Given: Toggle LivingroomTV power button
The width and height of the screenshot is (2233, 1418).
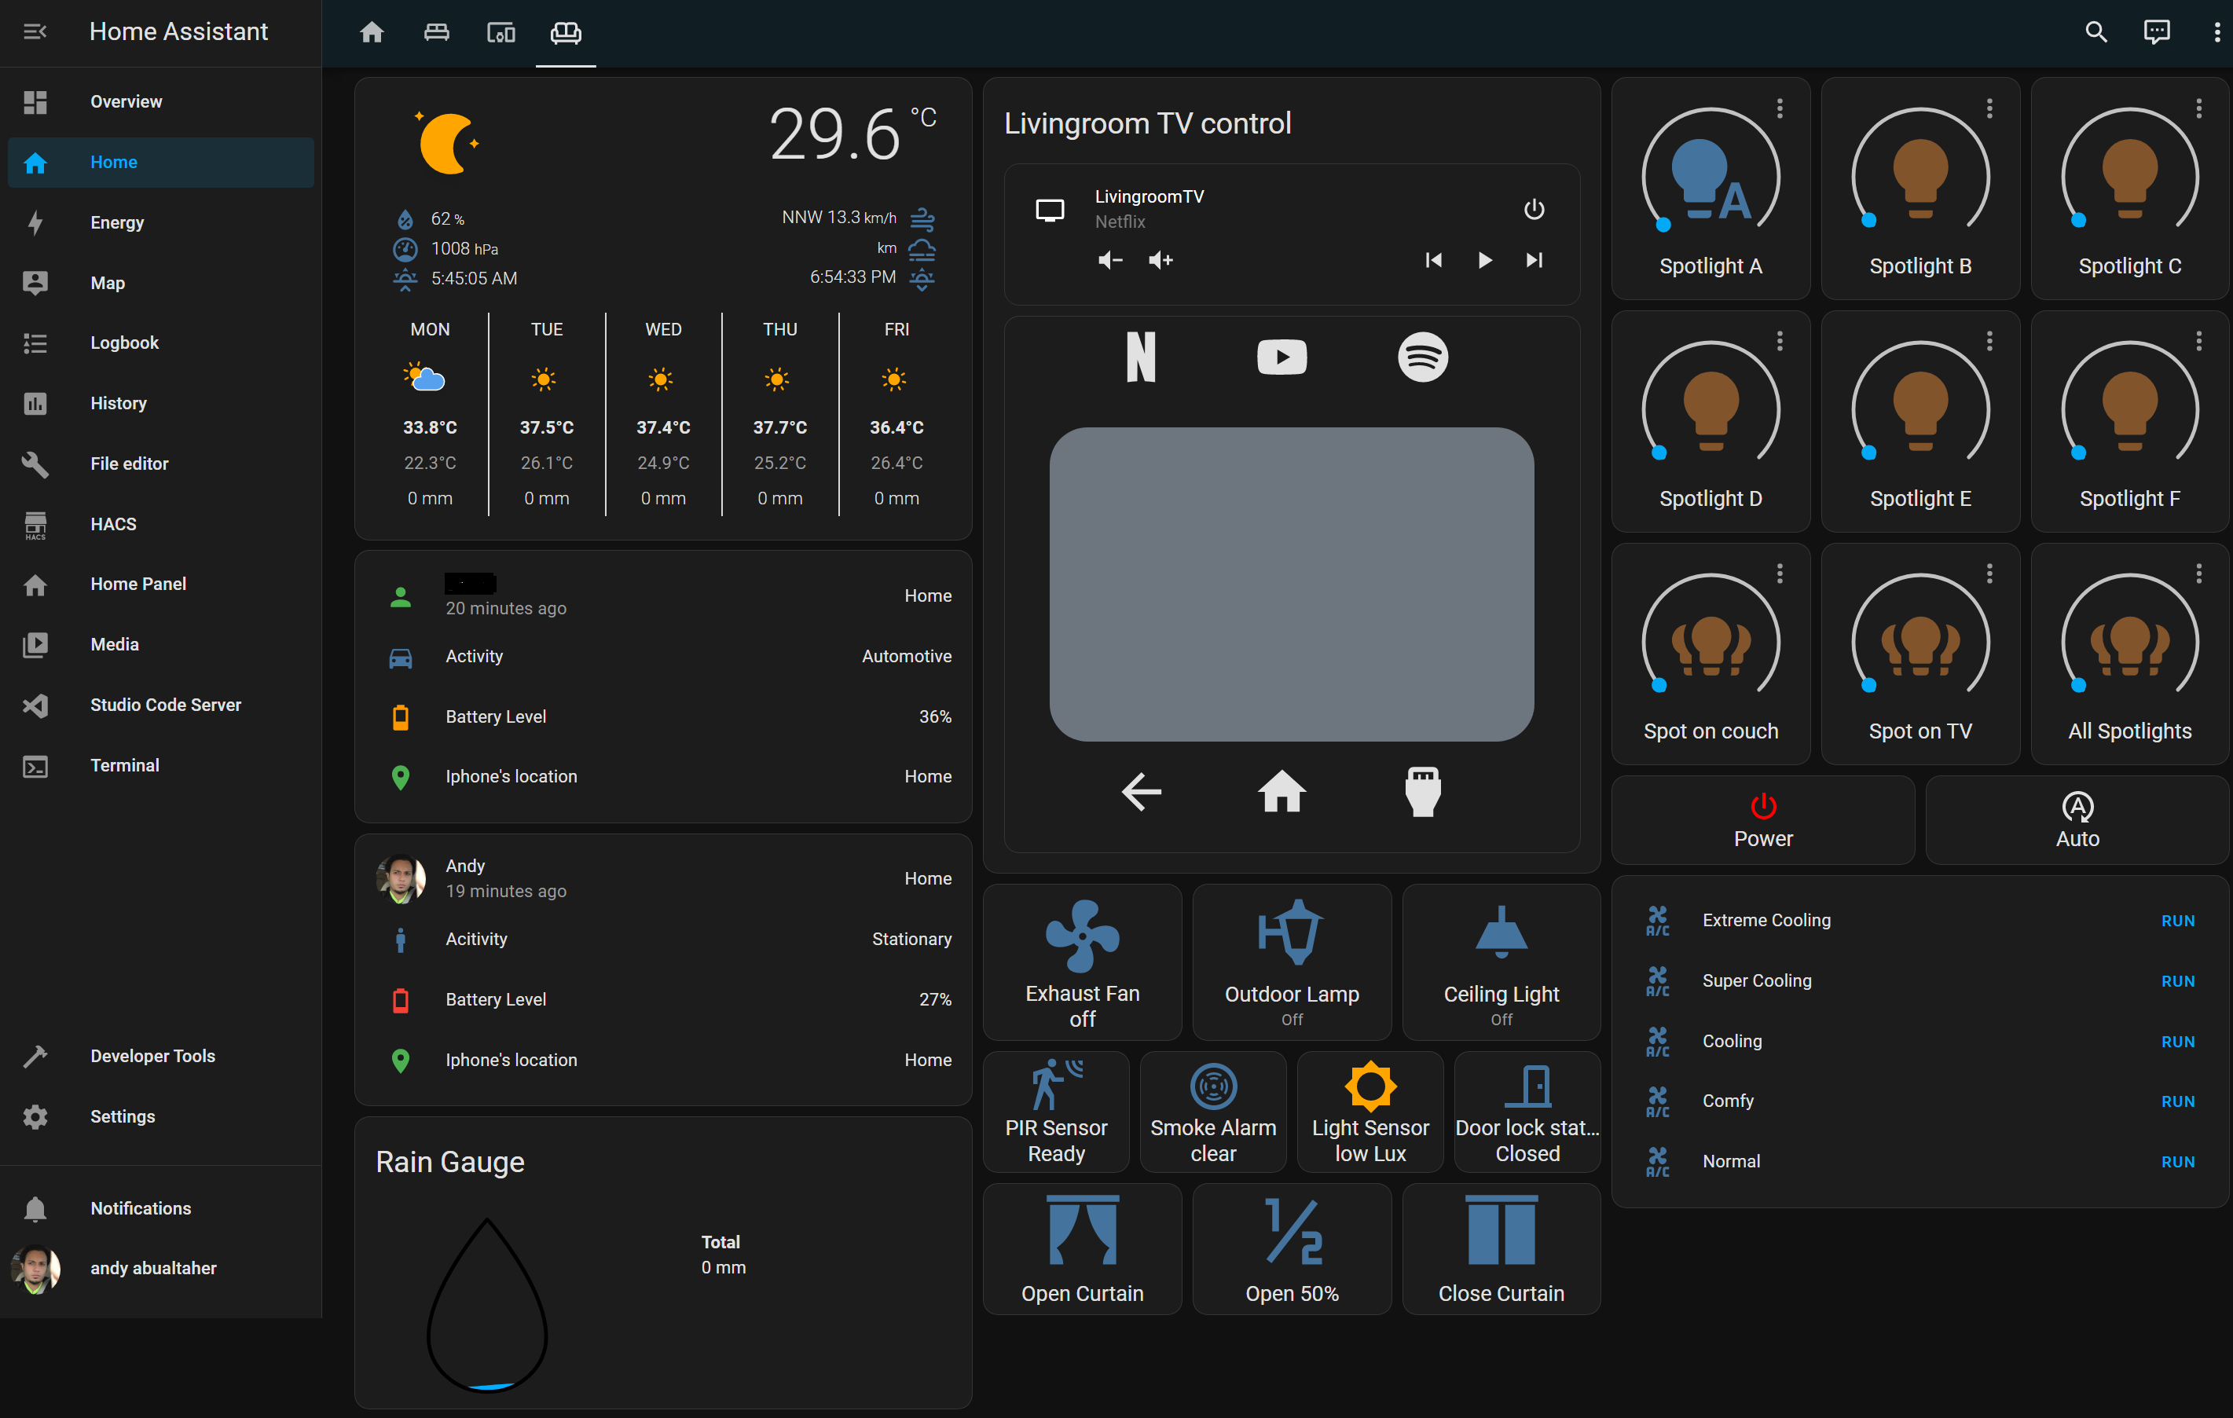Looking at the screenshot, I should (x=1534, y=210).
